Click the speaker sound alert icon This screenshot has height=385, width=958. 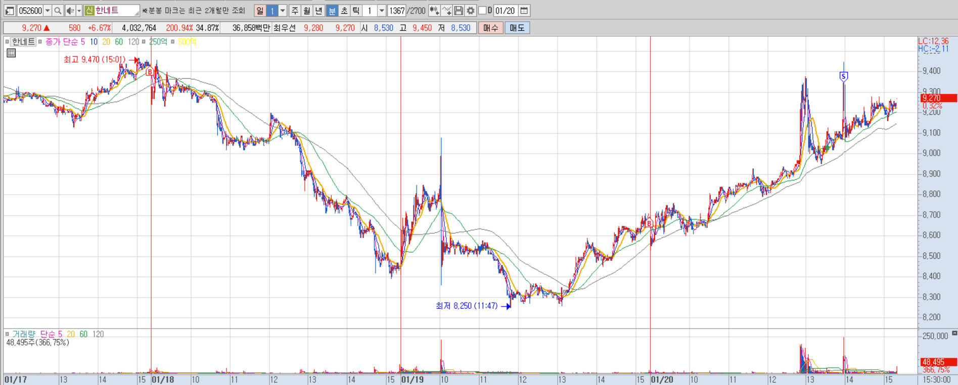tap(70, 11)
